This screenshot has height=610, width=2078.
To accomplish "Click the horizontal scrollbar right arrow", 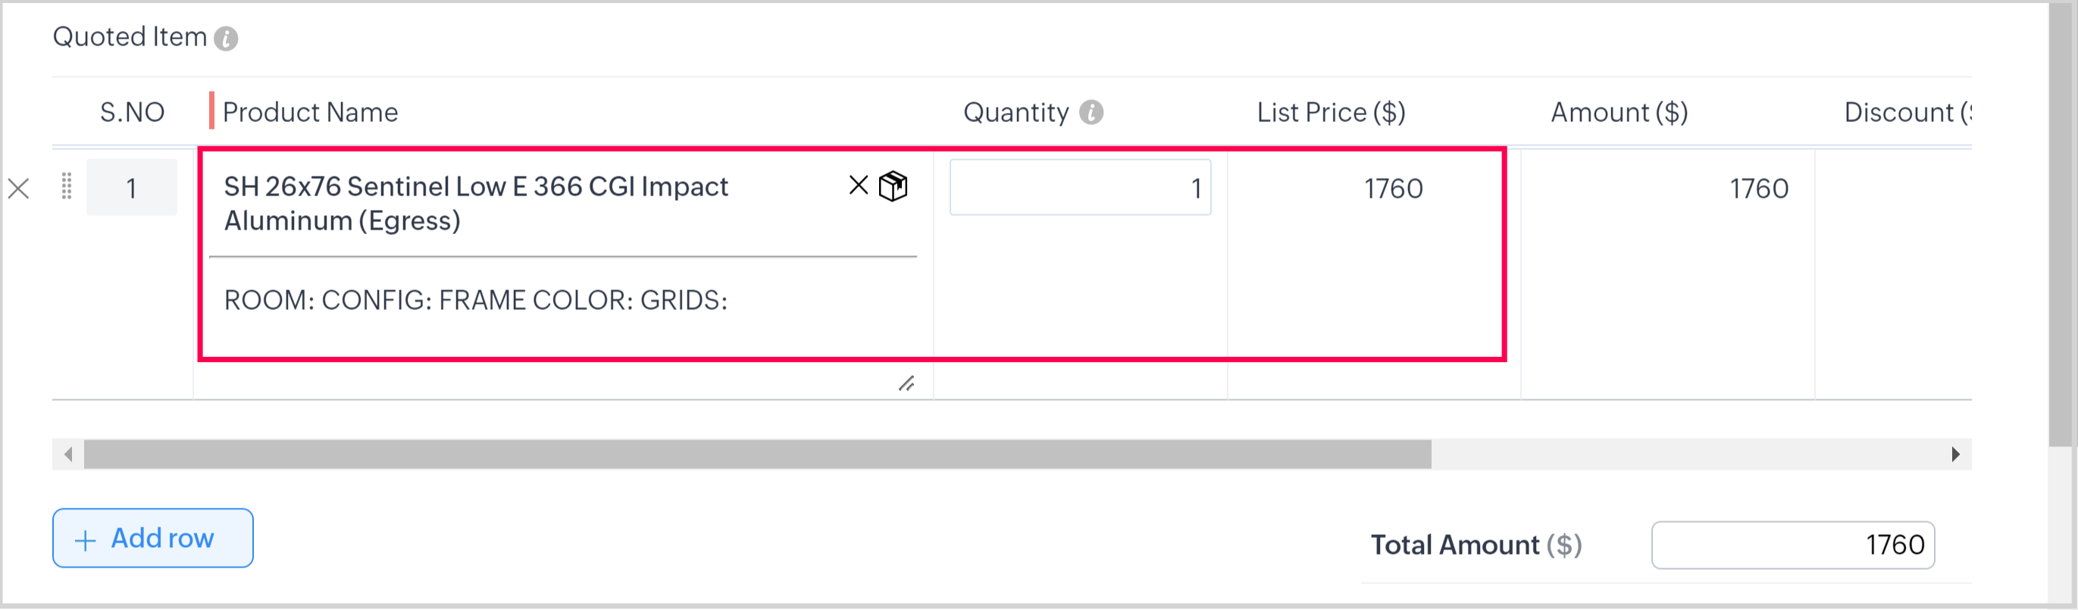I will [1954, 454].
